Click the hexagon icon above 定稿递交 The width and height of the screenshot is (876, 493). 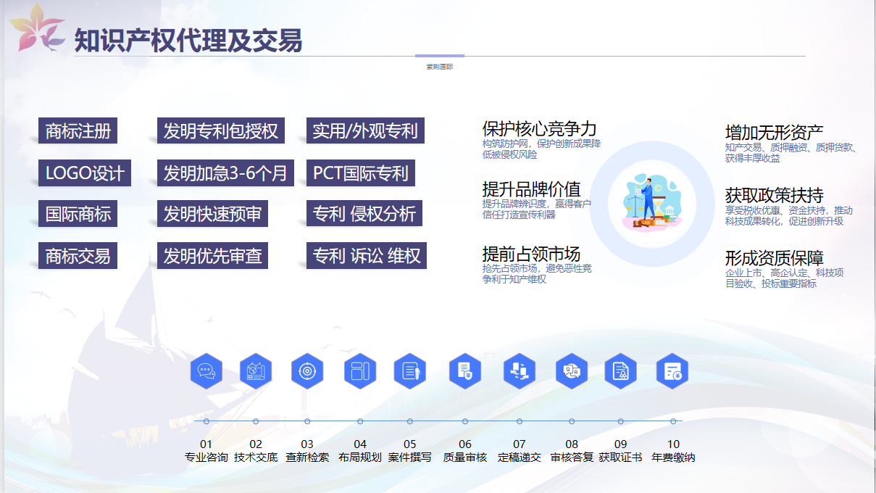520,371
